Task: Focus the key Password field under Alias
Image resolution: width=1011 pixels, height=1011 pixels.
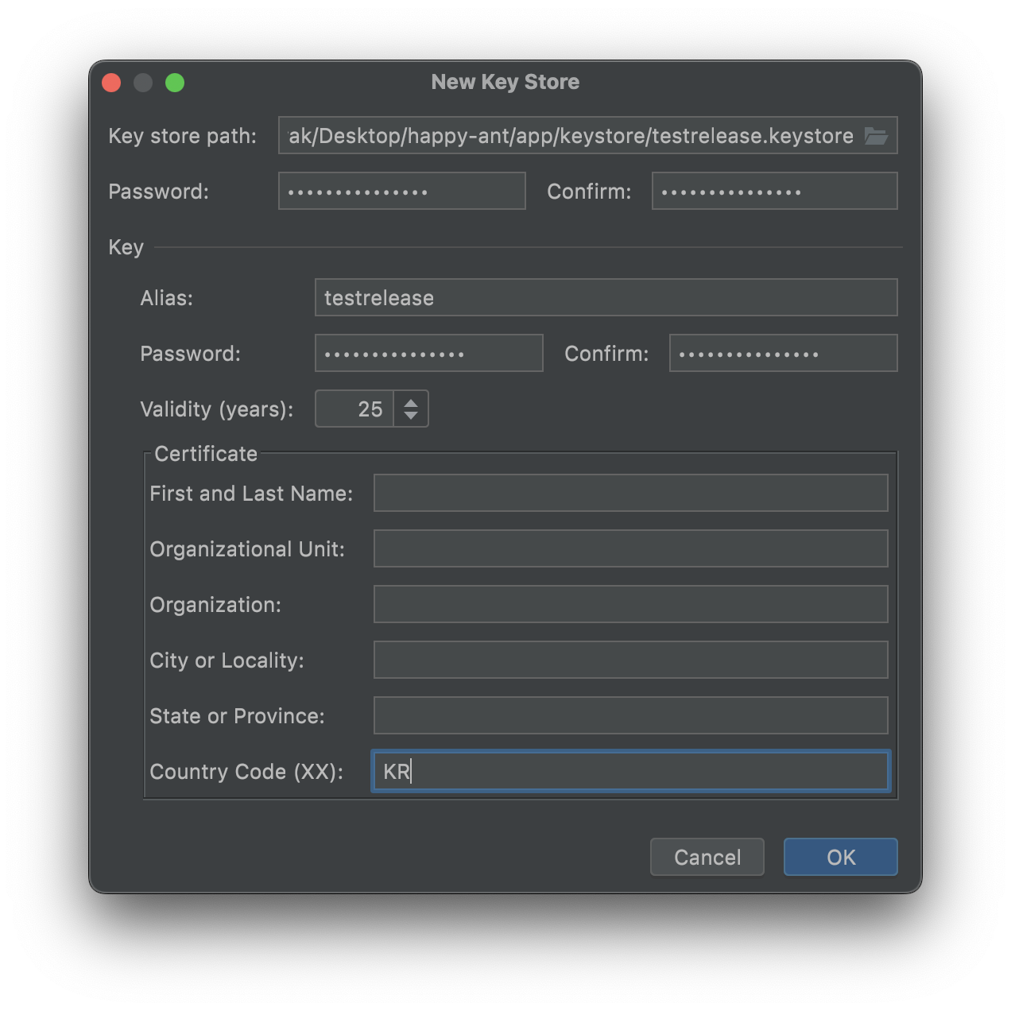Action: pos(429,354)
